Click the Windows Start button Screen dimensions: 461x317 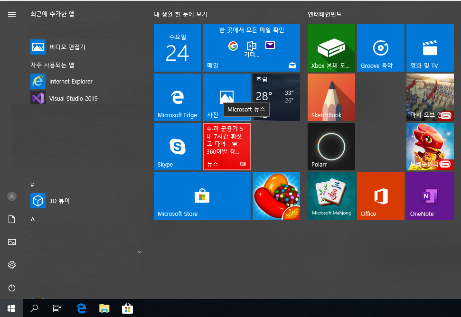[11, 308]
